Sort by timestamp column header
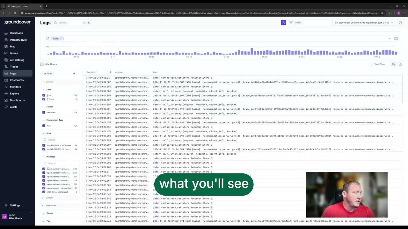Screen dimensions: 408x229 (91, 72)
